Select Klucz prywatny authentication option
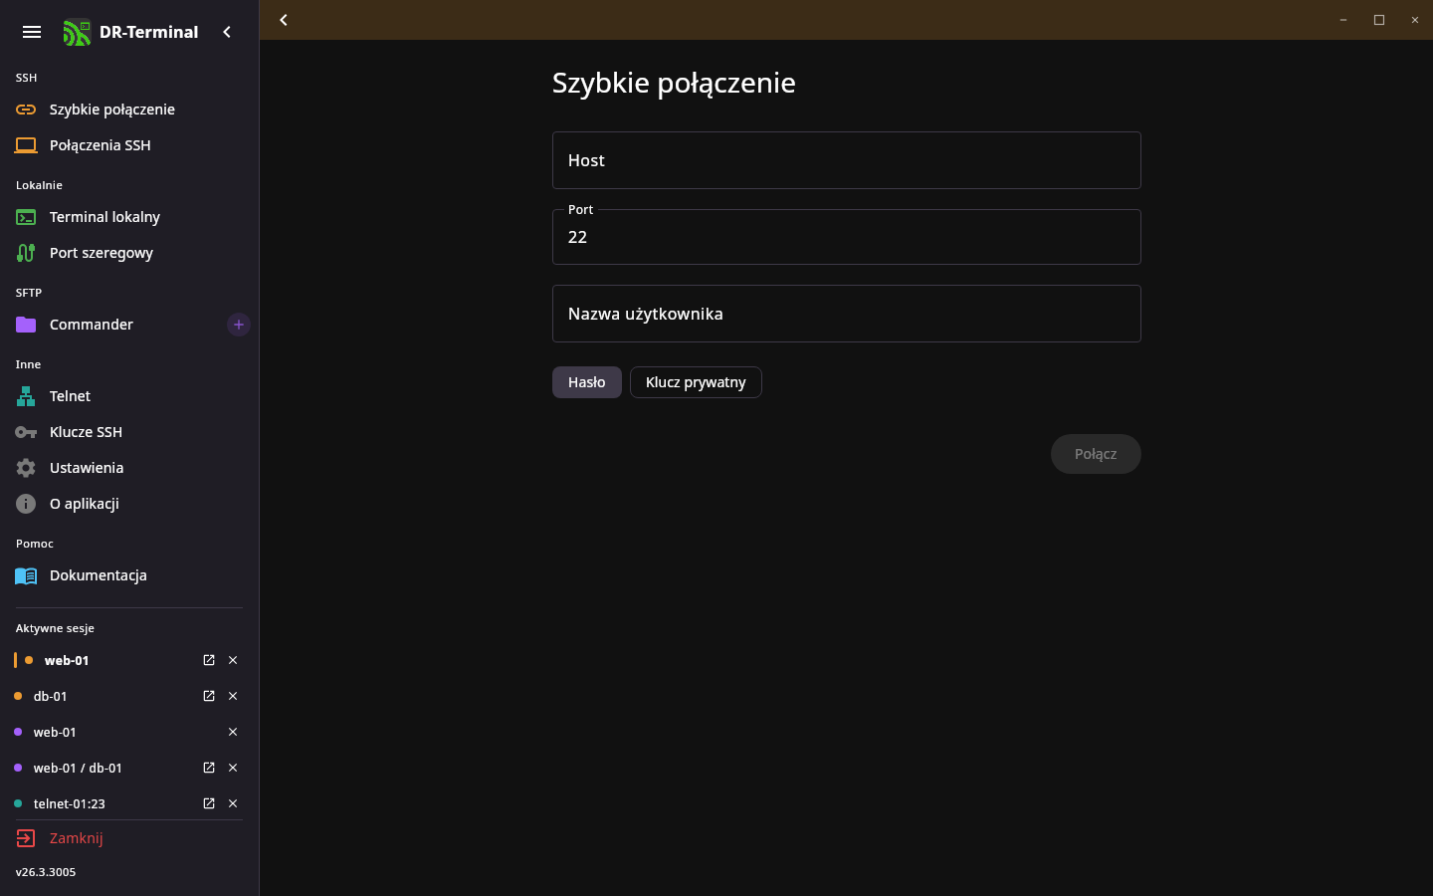This screenshot has height=896, width=1433. click(696, 382)
